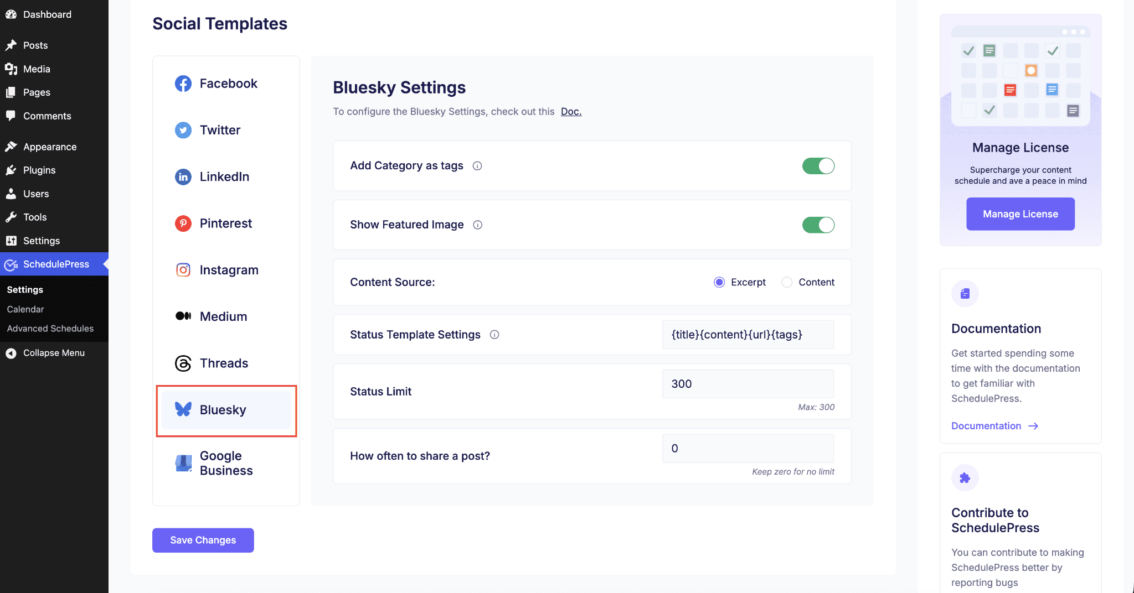
Task: Click the Appearance brush icon
Action: [x=11, y=147]
